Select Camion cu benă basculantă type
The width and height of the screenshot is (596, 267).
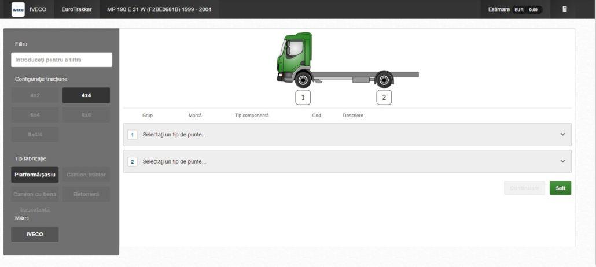click(35, 194)
